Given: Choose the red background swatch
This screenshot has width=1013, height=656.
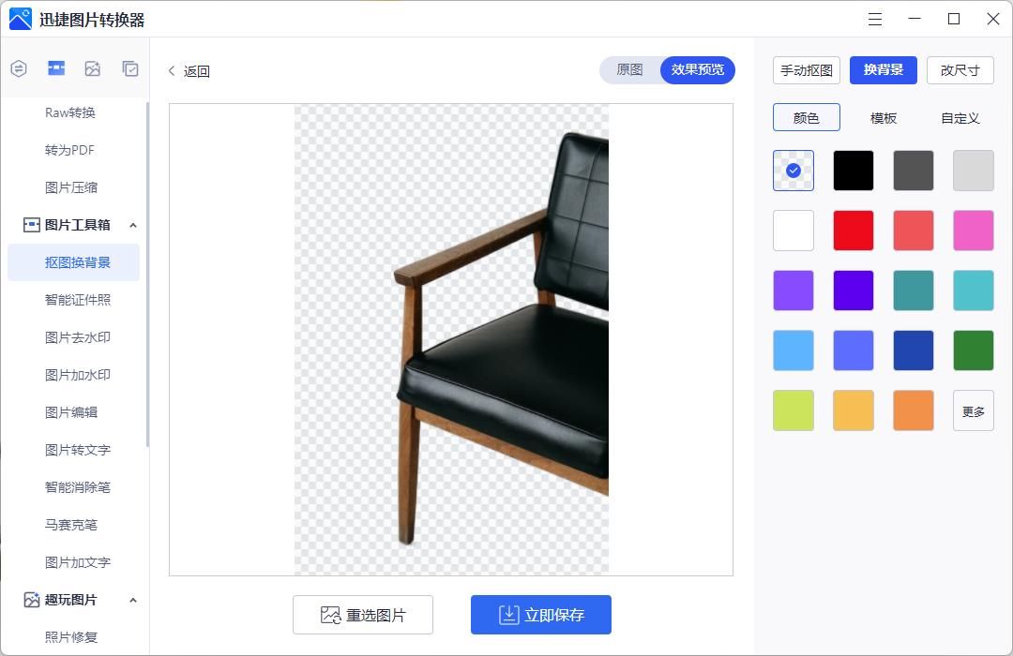Looking at the screenshot, I should pos(854,231).
